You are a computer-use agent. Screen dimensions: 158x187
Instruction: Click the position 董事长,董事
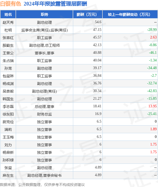45,53
